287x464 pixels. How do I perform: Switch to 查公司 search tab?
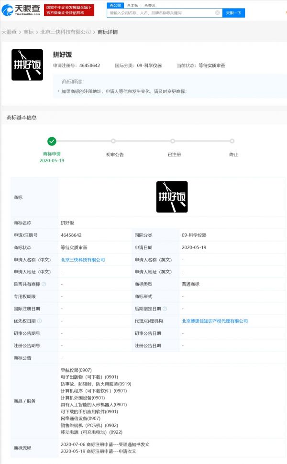coord(115,5)
